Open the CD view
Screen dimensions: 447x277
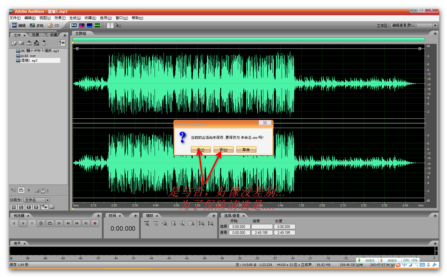point(54,25)
